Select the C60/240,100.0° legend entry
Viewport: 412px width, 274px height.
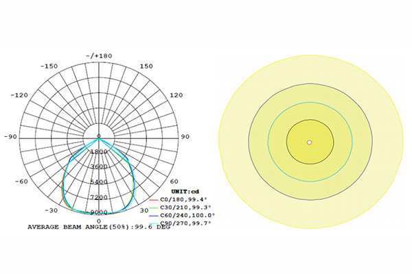point(185,215)
